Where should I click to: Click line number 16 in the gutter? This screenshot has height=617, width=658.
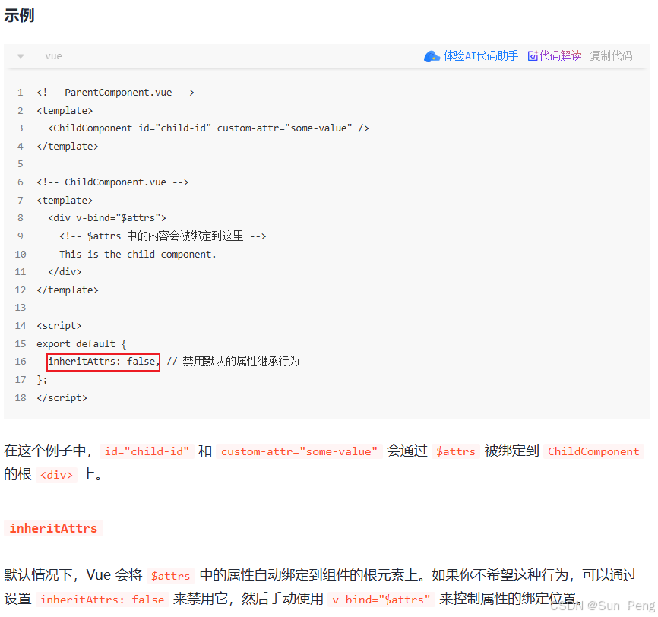[20, 362]
